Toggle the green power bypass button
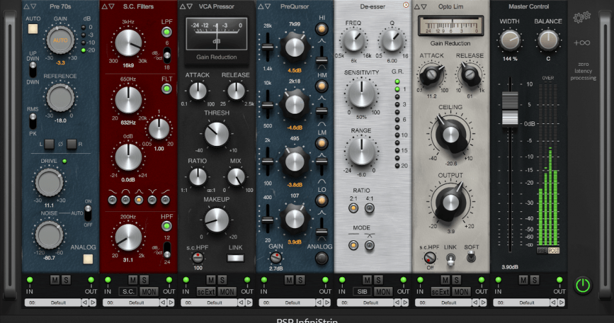Viewport: 614px width, 323px height. pyautogui.click(x=583, y=285)
